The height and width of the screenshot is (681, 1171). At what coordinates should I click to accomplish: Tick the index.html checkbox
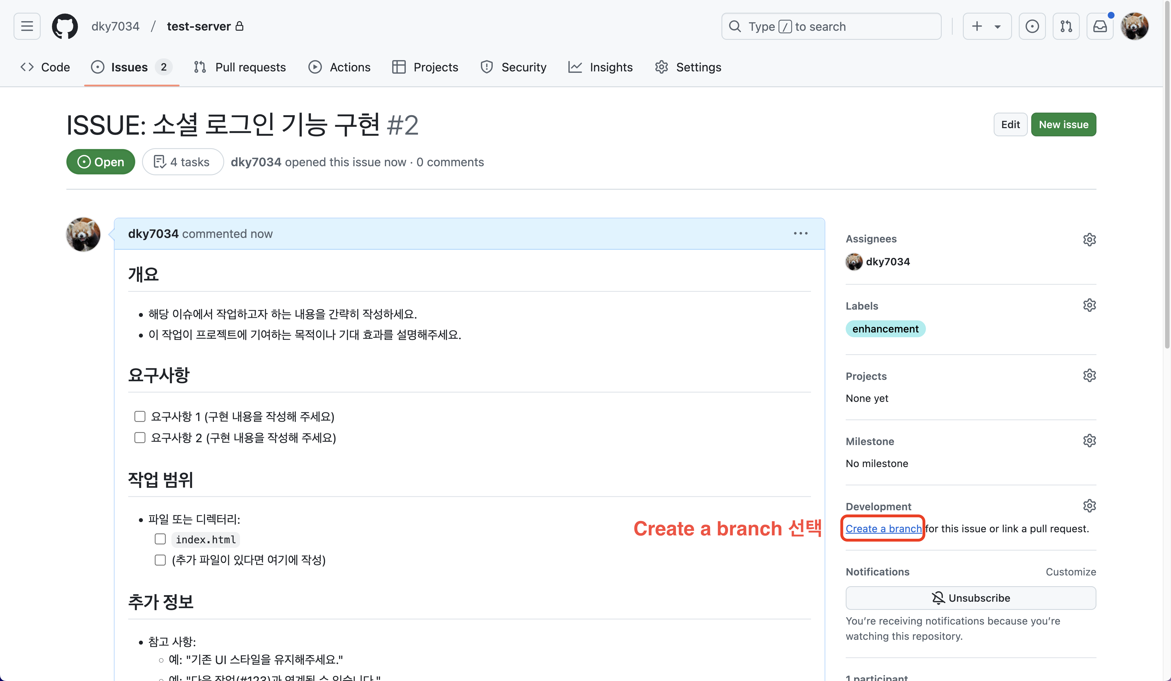pyautogui.click(x=160, y=539)
